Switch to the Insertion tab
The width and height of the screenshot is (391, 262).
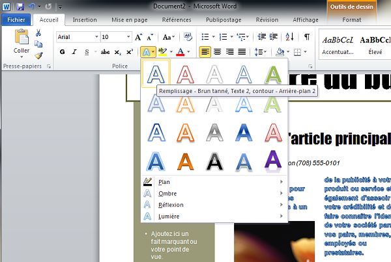[85, 20]
